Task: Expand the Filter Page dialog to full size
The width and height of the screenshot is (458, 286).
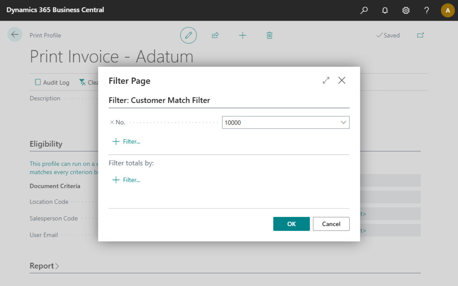Action: point(326,80)
